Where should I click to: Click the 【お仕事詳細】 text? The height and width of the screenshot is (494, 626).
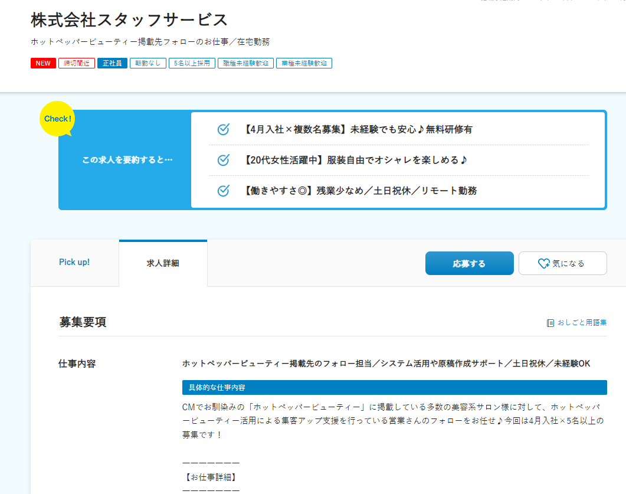211,477
